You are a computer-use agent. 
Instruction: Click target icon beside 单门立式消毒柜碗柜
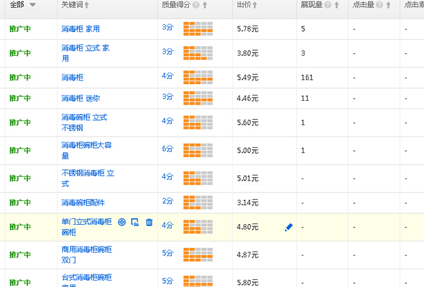point(122,222)
